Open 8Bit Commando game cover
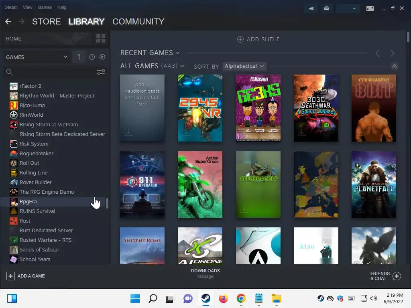The height and width of the screenshot is (308, 411). 374,108
